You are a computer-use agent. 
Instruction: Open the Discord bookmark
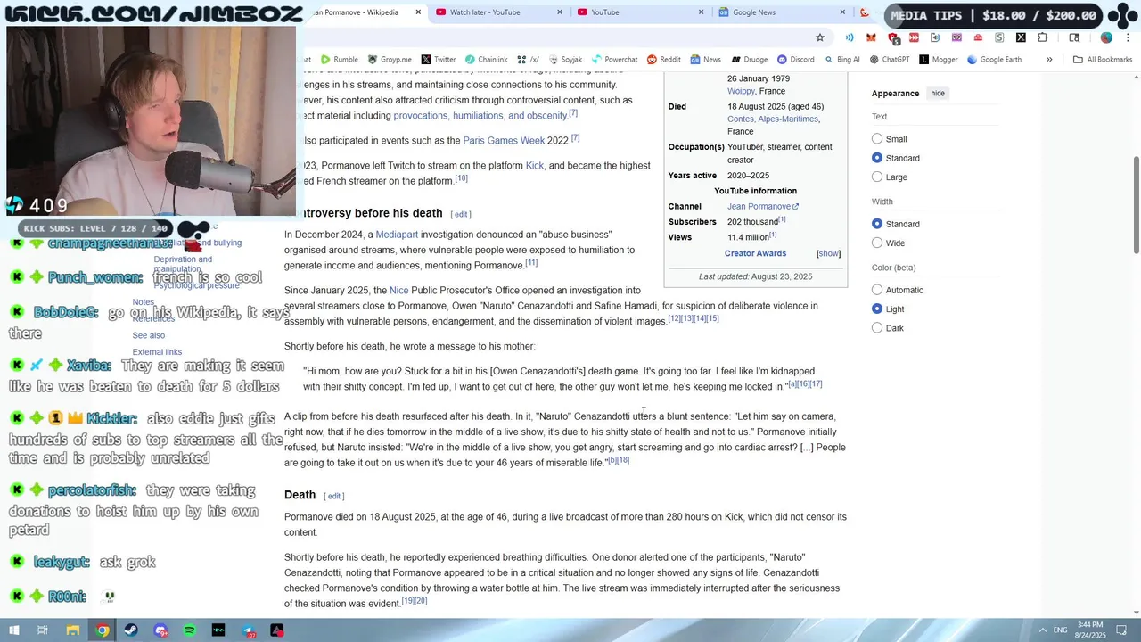pyautogui.click(x=795, y=60)
